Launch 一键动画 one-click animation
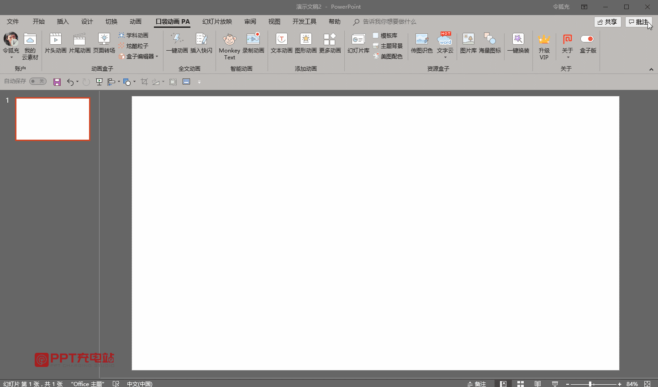The height and width of the screenshot is (387, 658). (177, 43)
